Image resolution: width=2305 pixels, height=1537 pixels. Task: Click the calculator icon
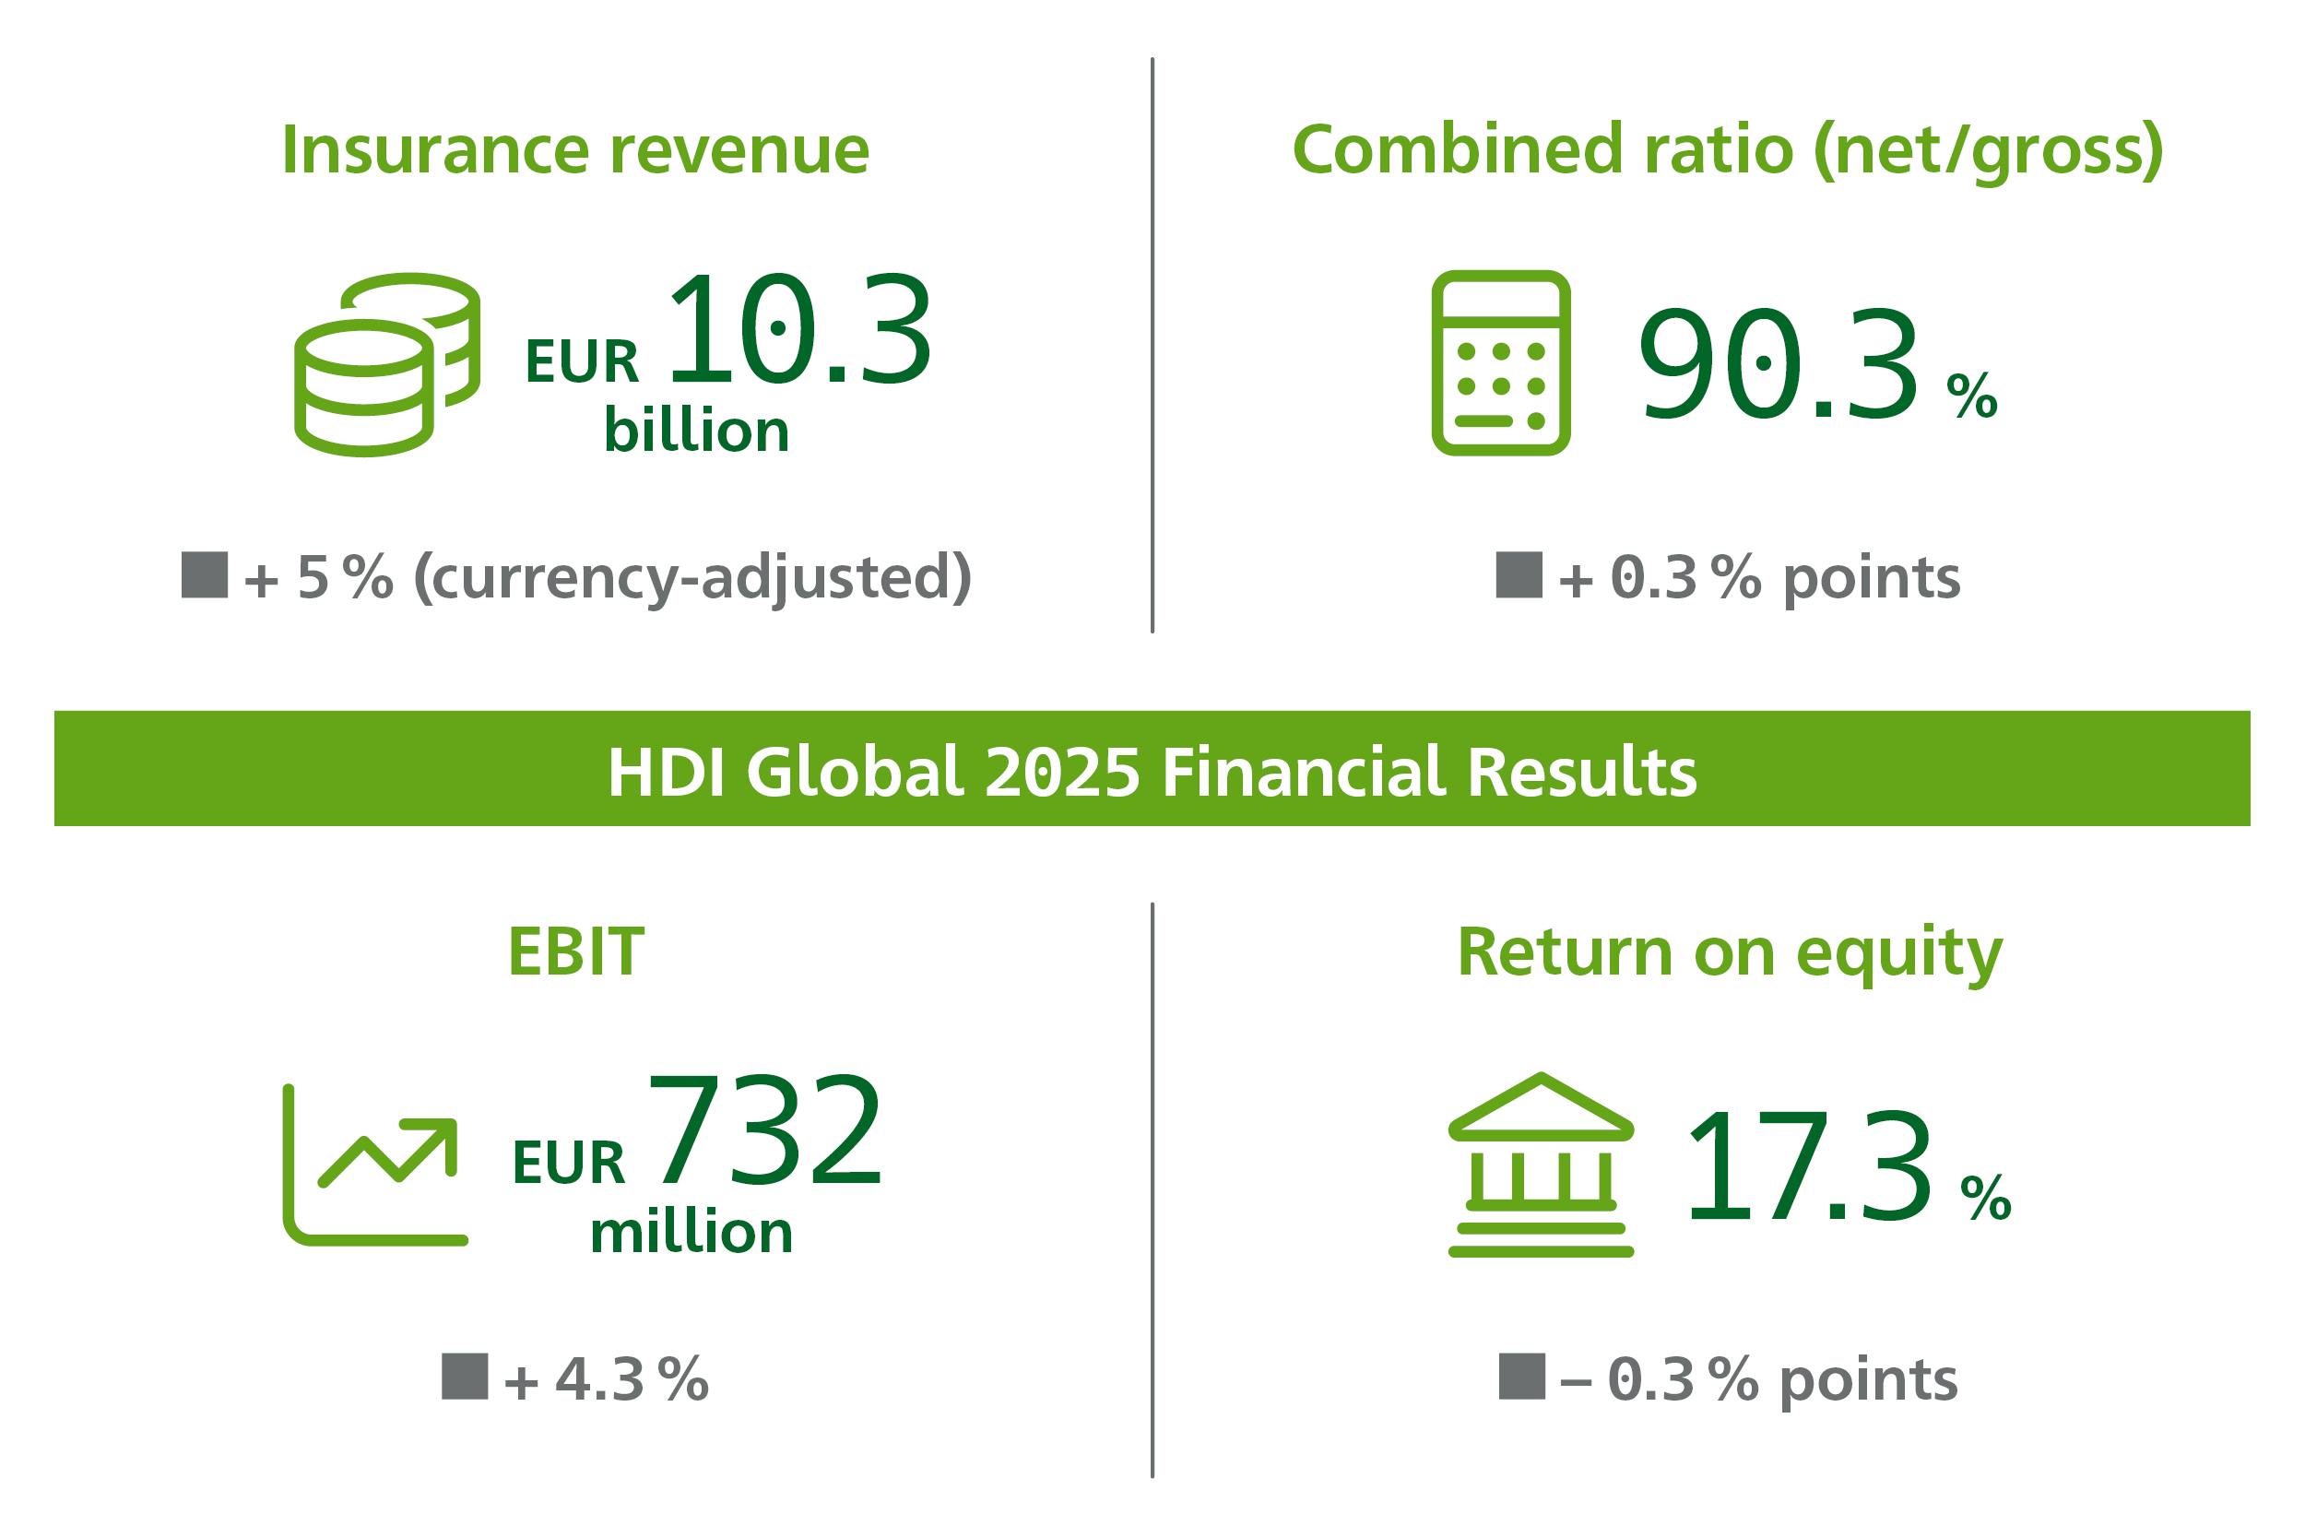click(1500, 362)
